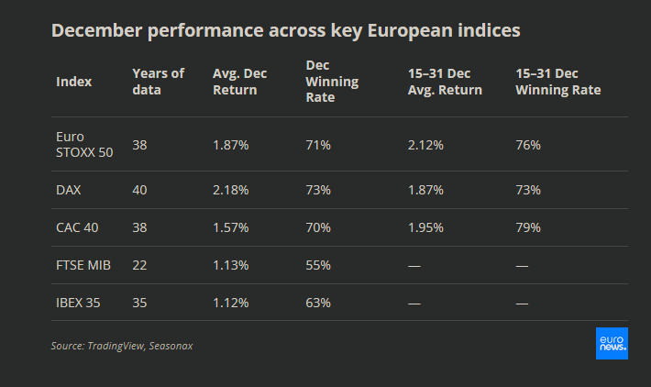
Task: Click CAC 40 late-December winning rate 79%
Action: pyautogui.click(x=528, y=227)
